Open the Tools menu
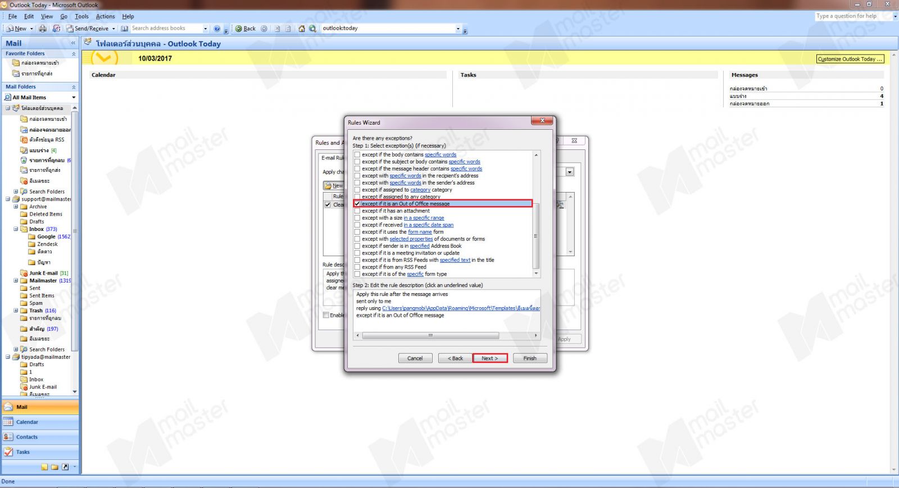This screenshot has width=899, height=488. pos(82,16)
